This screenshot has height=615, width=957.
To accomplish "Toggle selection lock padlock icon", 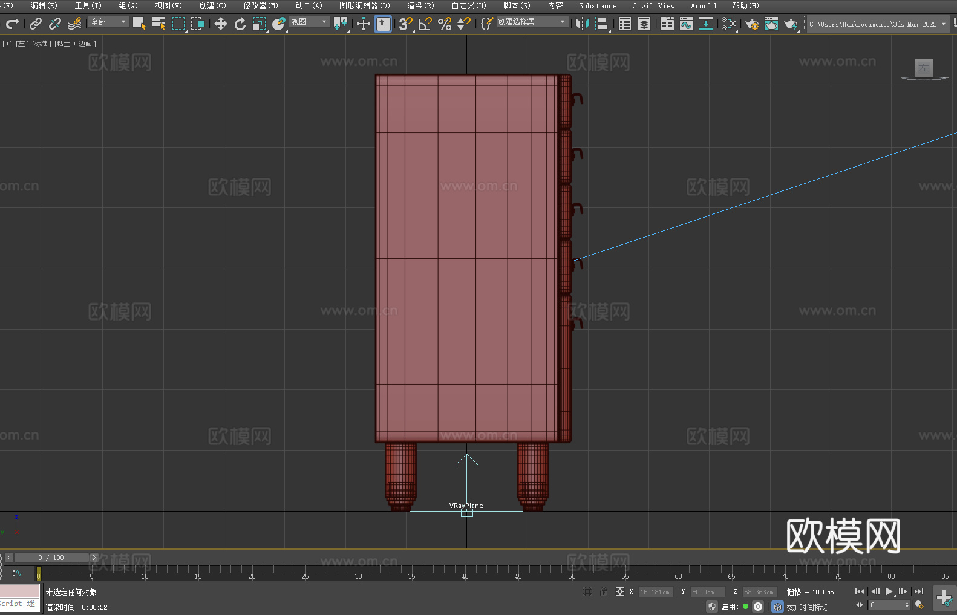I will coord(604,591).
